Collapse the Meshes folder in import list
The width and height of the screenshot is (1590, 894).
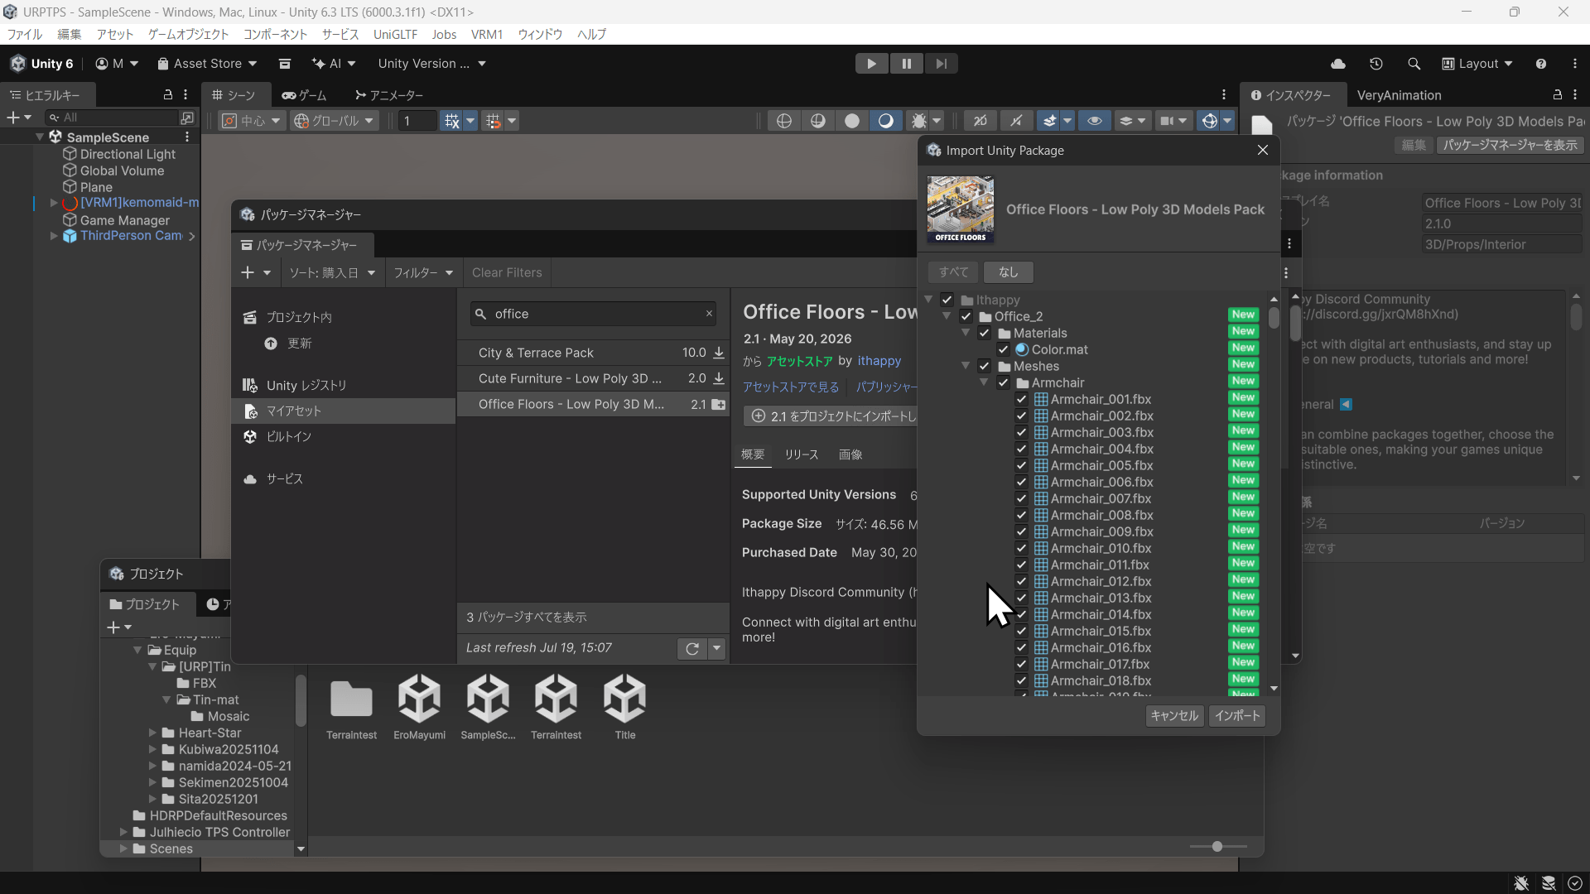[966, 366]
